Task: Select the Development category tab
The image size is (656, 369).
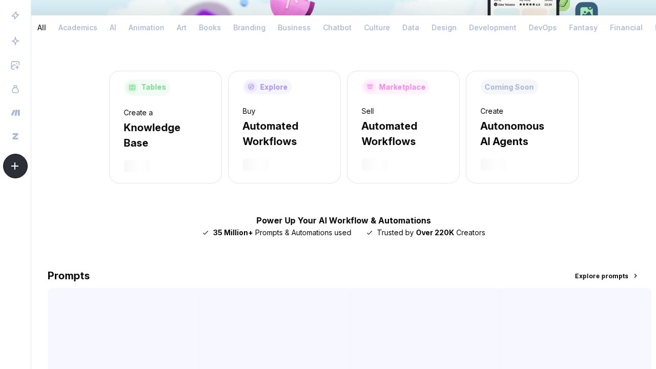Action: 492,28
